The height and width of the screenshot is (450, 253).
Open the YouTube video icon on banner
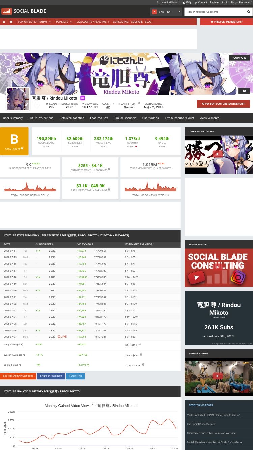(x=244, y=90)
